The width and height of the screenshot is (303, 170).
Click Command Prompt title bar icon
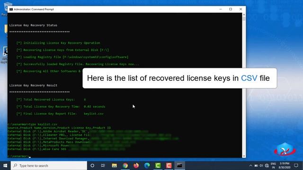(x=11, y=9)
